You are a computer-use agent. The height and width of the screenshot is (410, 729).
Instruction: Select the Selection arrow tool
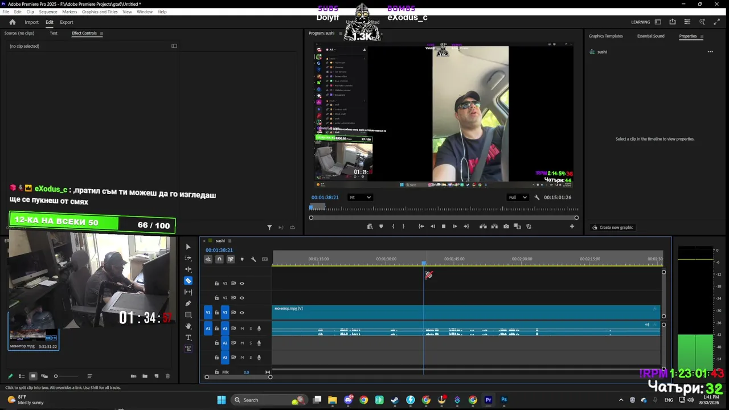click(x=188, y=247)
